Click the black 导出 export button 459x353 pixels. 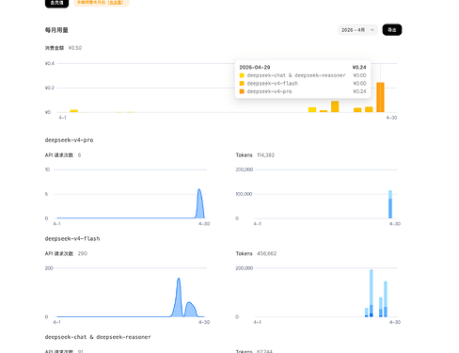click(392, 30)
